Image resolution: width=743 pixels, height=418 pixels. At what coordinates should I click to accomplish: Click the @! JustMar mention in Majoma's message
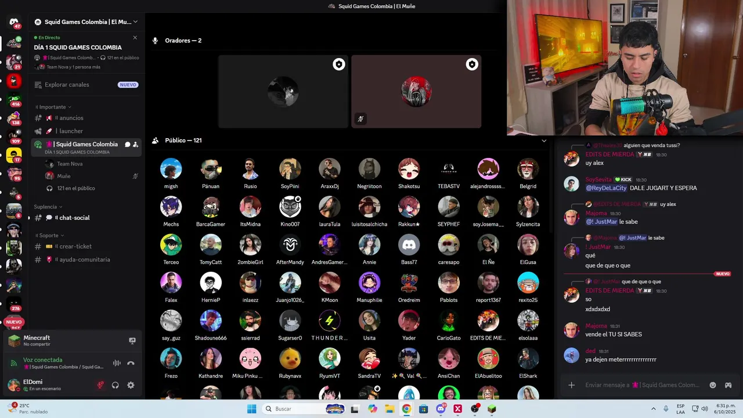tap(601, 222)
